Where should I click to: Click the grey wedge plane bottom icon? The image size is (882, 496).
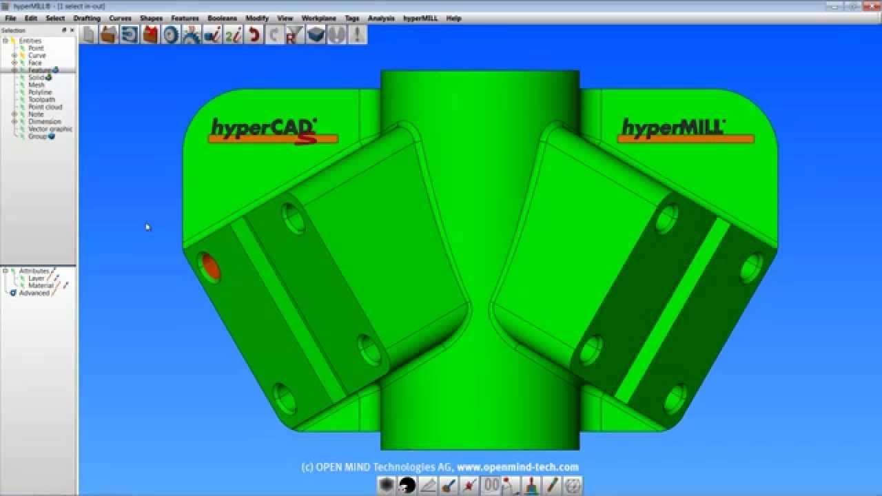click(x=428, y=485)
